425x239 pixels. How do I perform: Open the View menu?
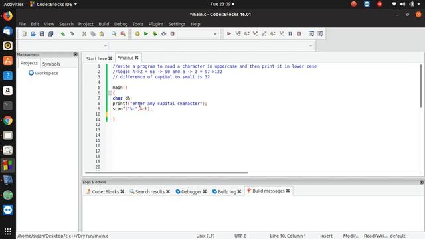coord(49,24)
